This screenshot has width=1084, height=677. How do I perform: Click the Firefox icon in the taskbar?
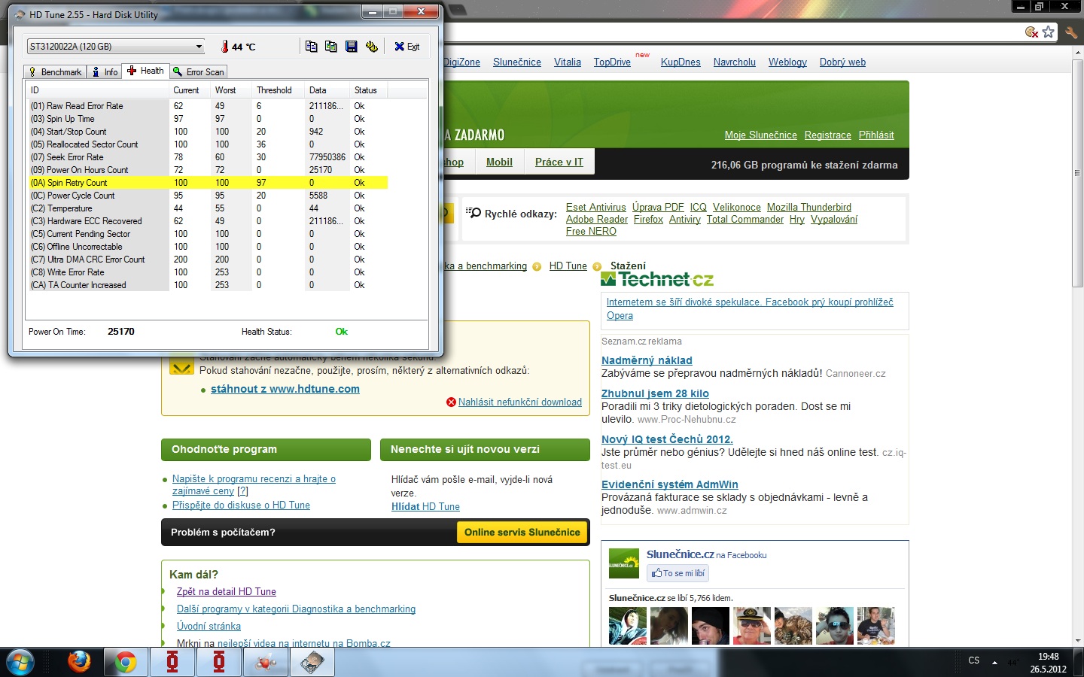[78, 662]
